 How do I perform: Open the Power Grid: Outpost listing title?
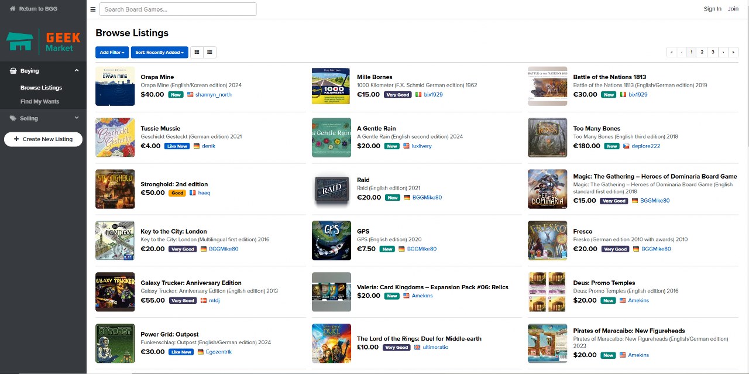(170, 335)
